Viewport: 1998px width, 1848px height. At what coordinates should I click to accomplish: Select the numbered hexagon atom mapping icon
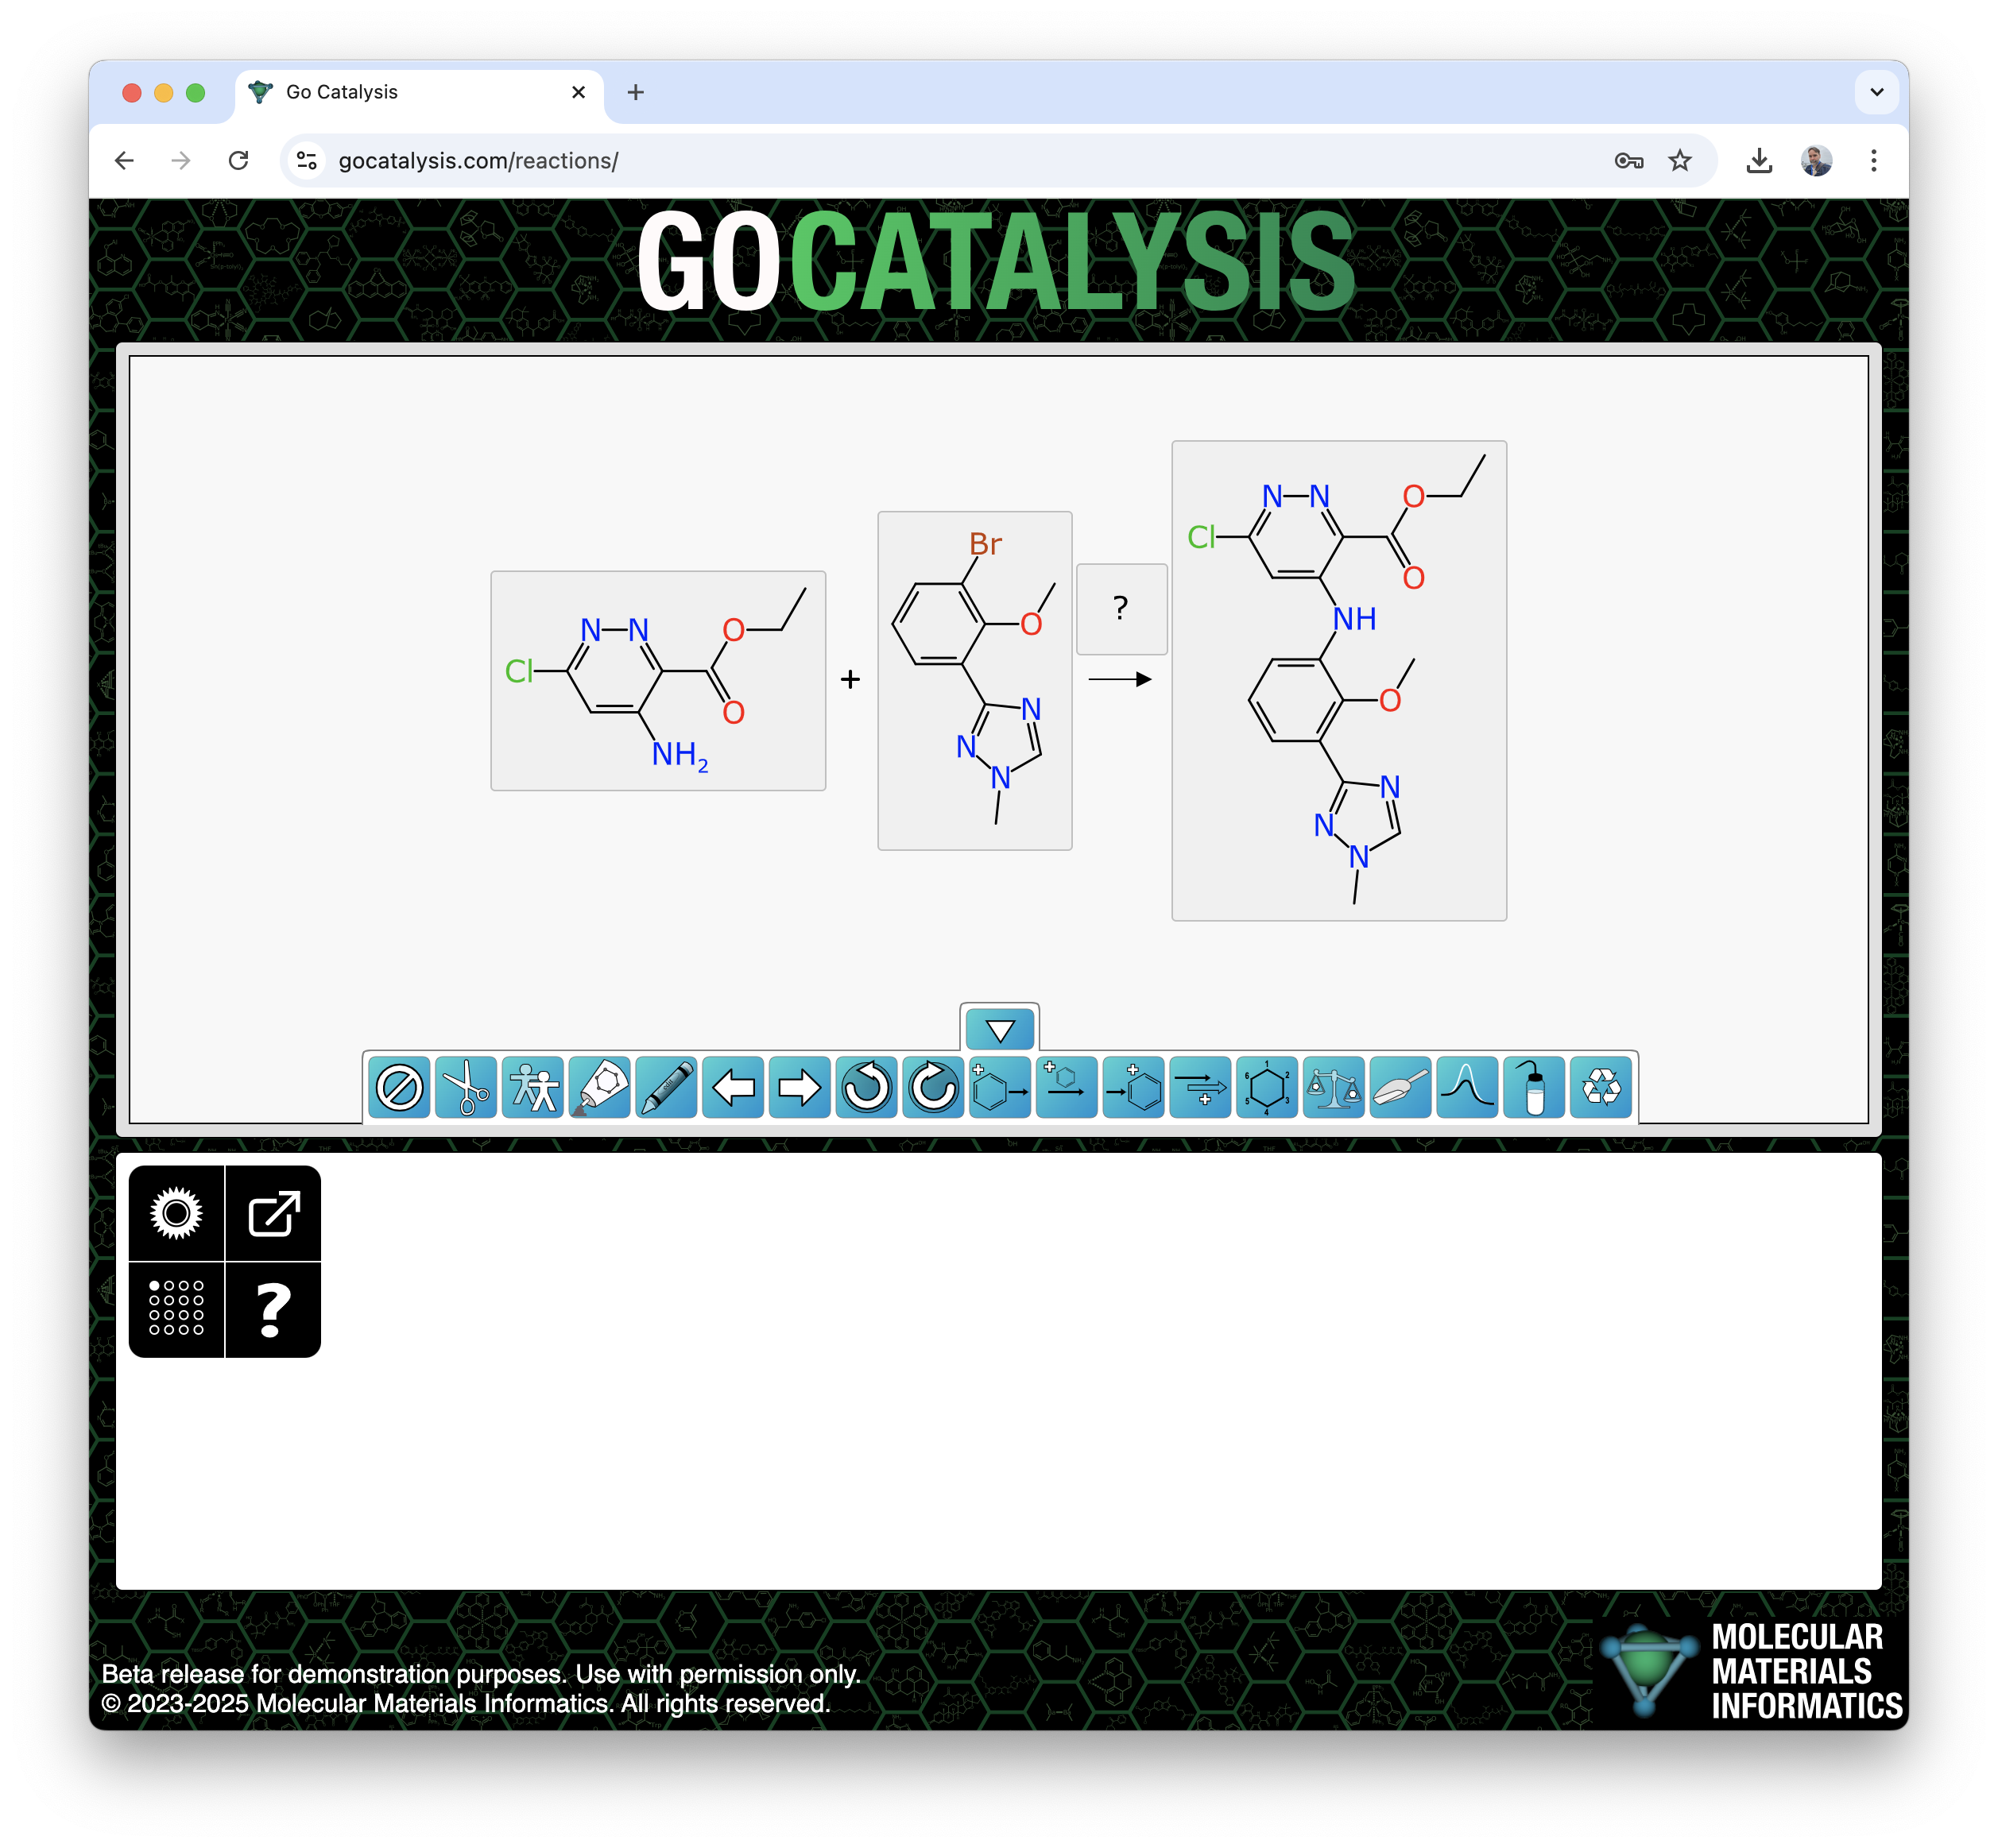click(1267, 1088)
